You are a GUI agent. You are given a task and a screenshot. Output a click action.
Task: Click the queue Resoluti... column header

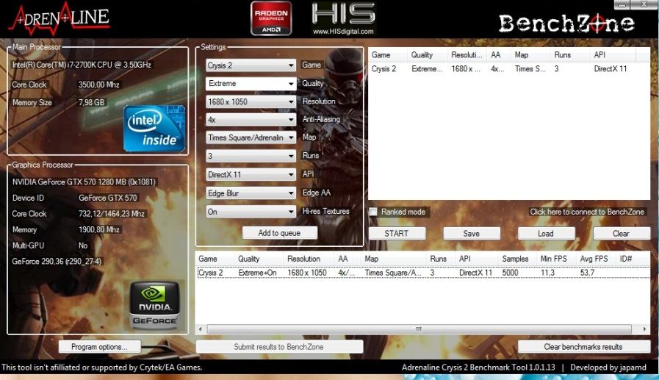[467, 55]
